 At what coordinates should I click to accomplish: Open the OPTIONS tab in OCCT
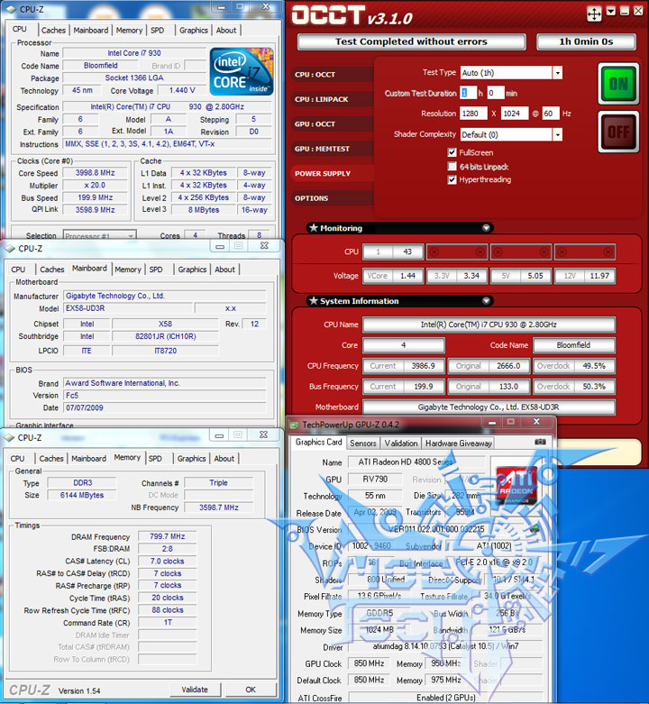point(332,198)
